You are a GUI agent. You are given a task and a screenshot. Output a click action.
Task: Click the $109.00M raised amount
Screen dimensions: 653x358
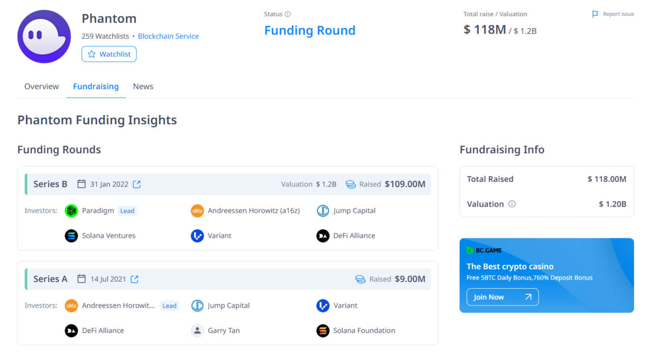(x=405, y=184)
